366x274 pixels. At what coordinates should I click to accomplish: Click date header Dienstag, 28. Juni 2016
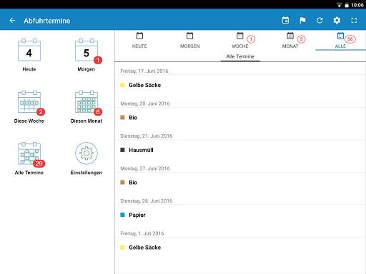pyautogui.click(x=147, y=201)
